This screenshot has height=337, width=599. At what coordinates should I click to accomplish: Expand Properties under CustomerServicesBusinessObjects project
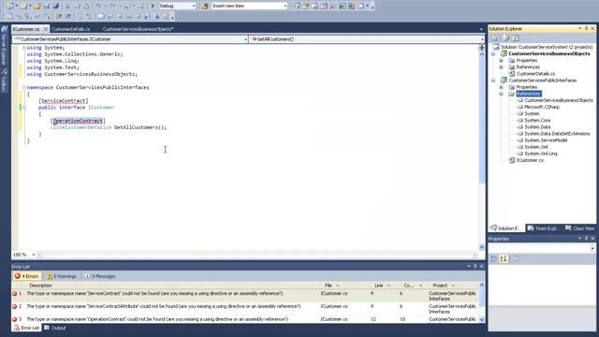502,60
